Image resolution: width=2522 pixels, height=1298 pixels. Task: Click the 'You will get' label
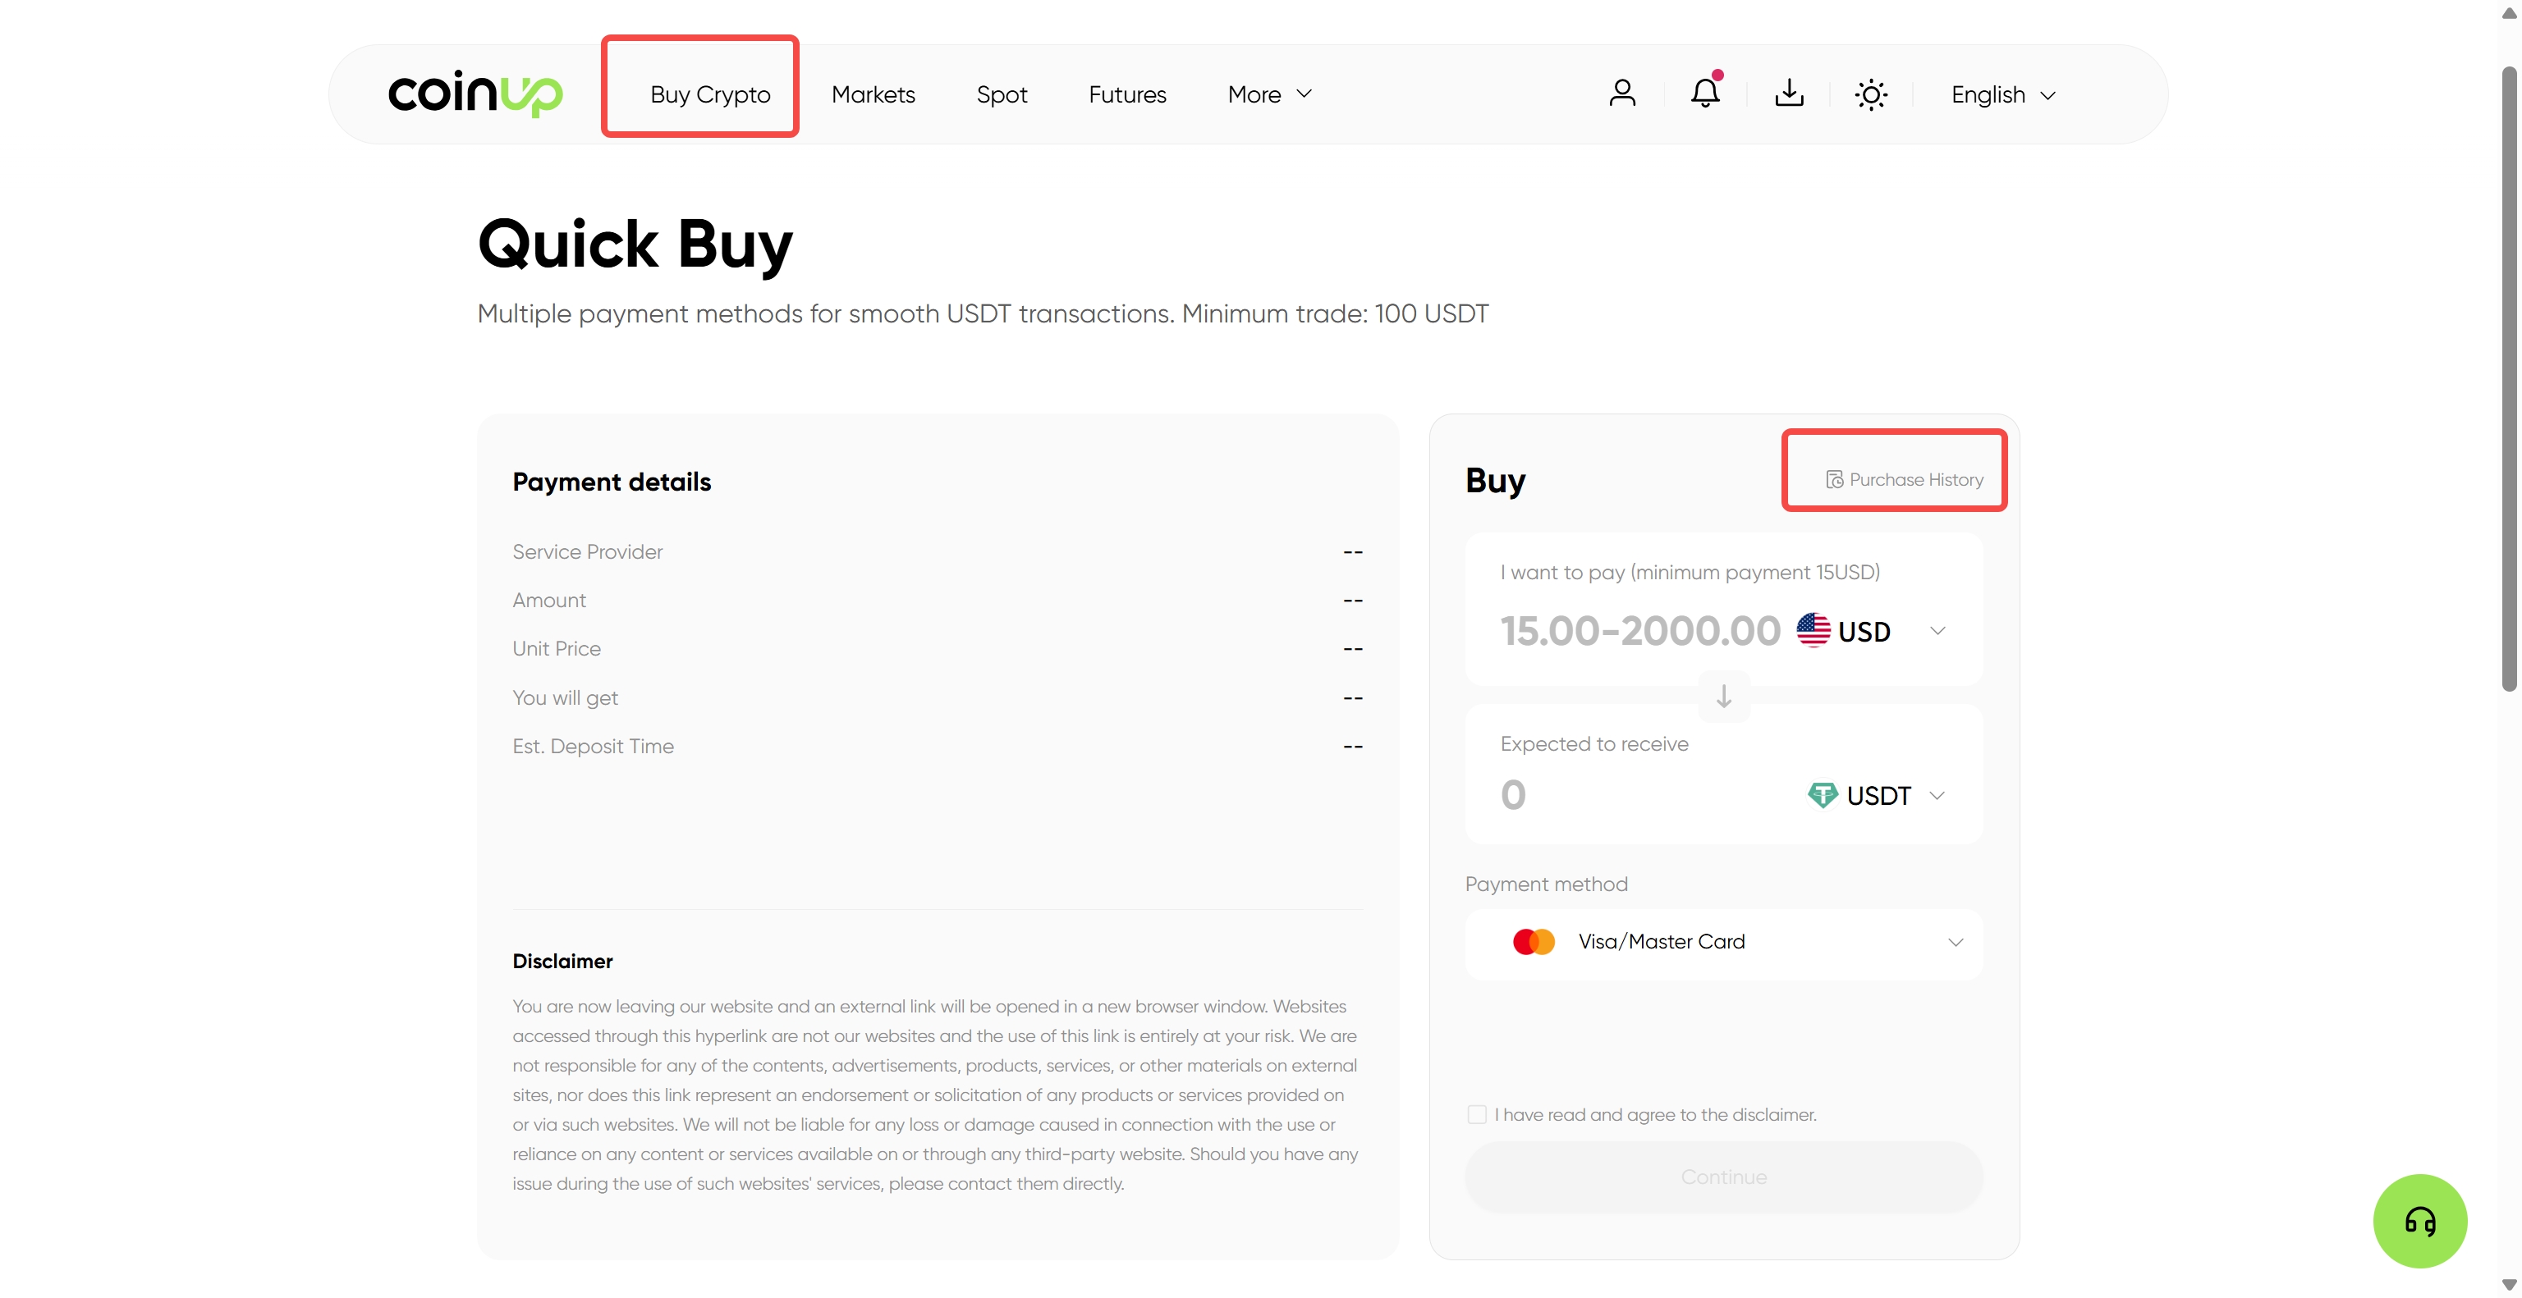[565, 697]
